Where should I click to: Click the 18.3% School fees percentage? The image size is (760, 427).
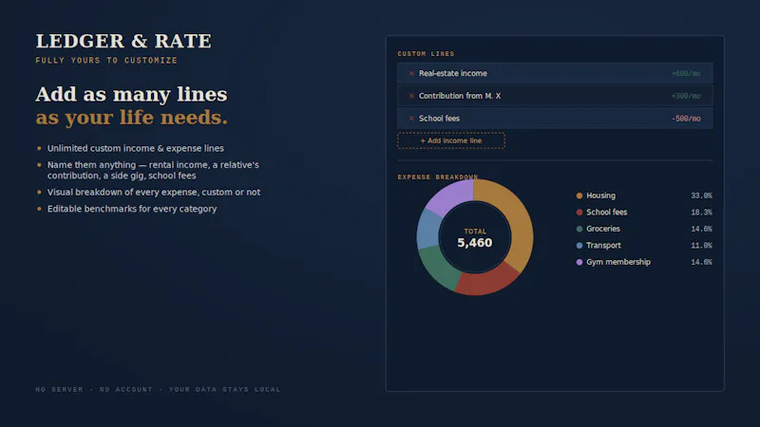coord(701,212)
